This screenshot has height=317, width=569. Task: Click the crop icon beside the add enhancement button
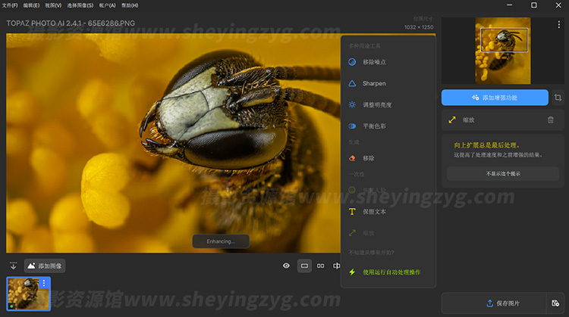pos(558,98)
